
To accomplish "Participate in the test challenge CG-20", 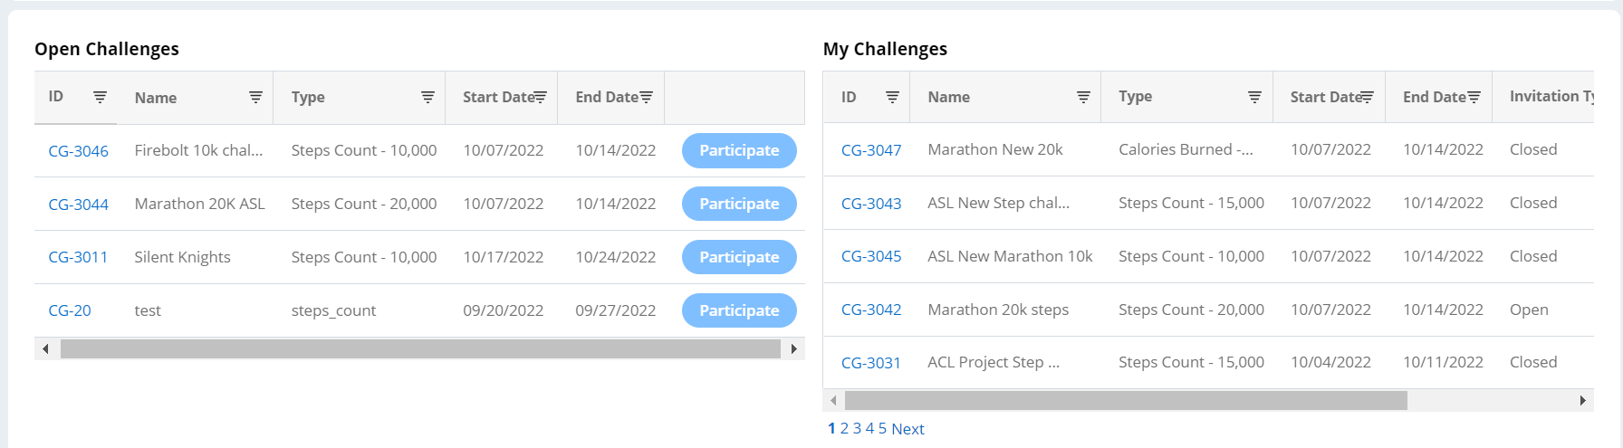I will click(739, 310).
